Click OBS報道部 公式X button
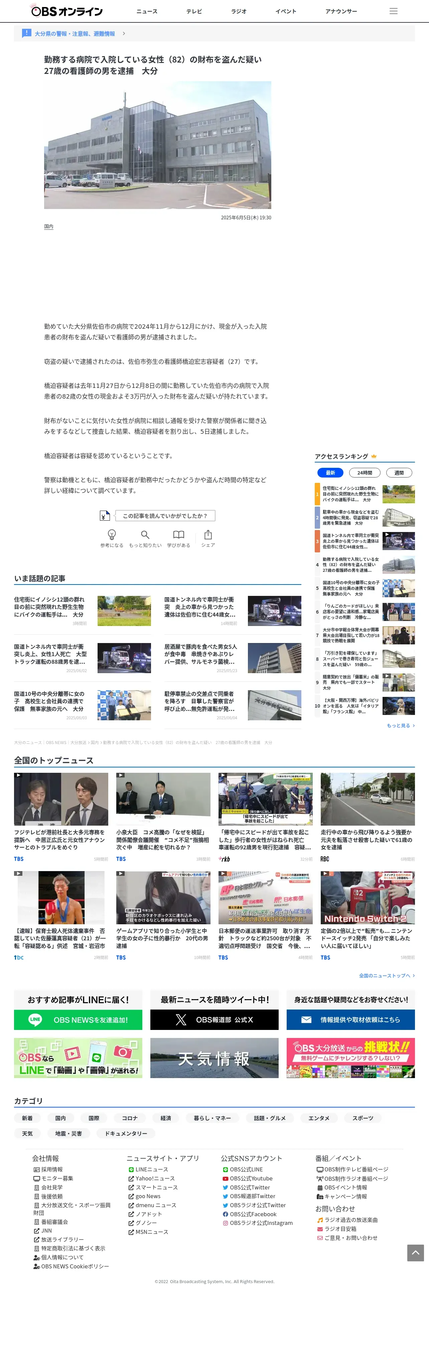 click(214, 1019)
